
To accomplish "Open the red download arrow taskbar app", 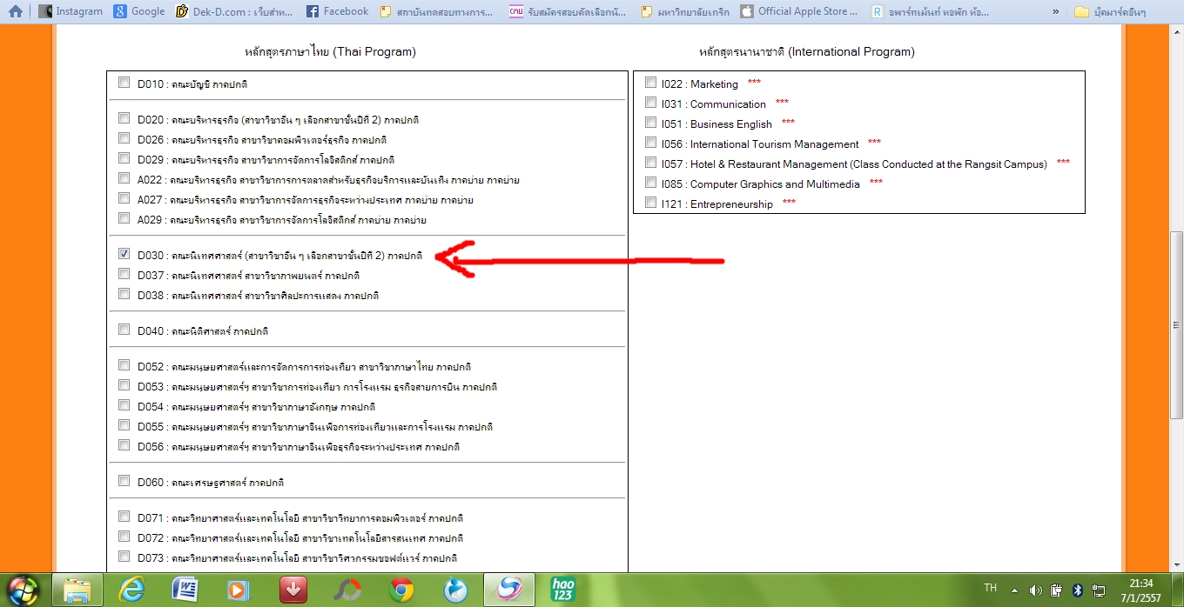I will pos(293,590).
